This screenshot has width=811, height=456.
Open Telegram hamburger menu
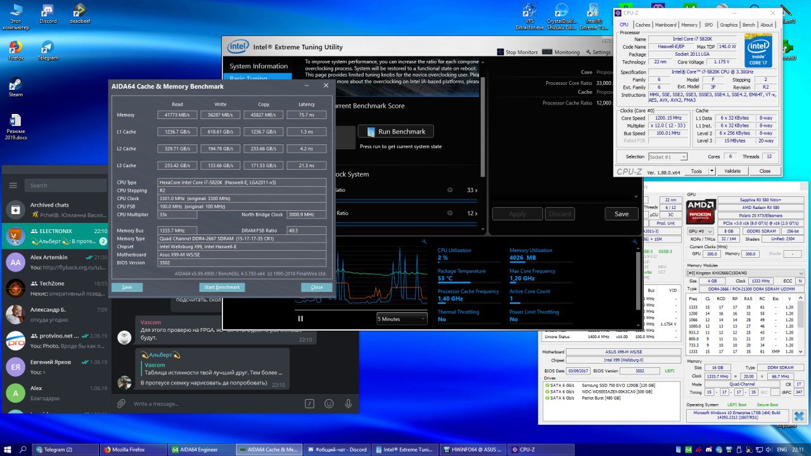pos(13,186)
